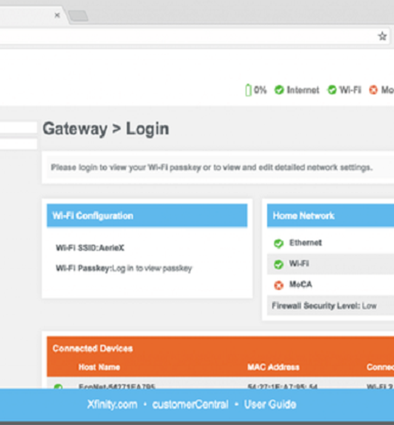The width and height of the screenshot is (394, 425).
Task: Click the 'Please login to view your Wi-Fi passkey' message
Action: pos(211,168)
